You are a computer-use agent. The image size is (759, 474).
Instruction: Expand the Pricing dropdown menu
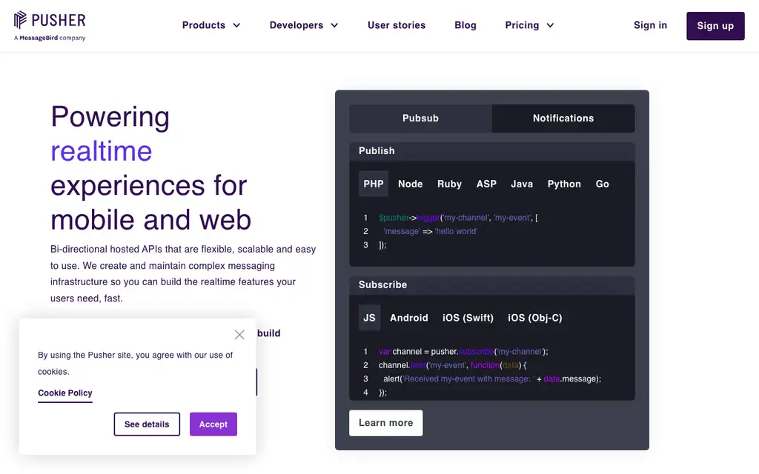[529, 25]
